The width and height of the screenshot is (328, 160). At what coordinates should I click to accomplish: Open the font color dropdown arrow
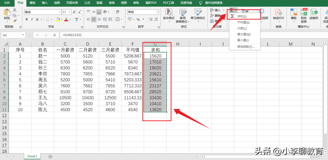[x=70, y=19]
